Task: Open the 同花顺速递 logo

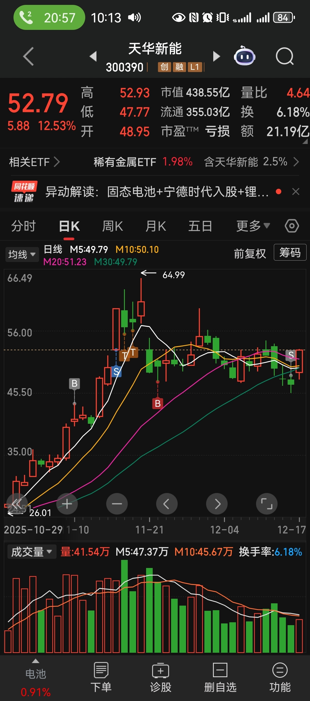Action: pyautogui.click(x=24, y=192)
